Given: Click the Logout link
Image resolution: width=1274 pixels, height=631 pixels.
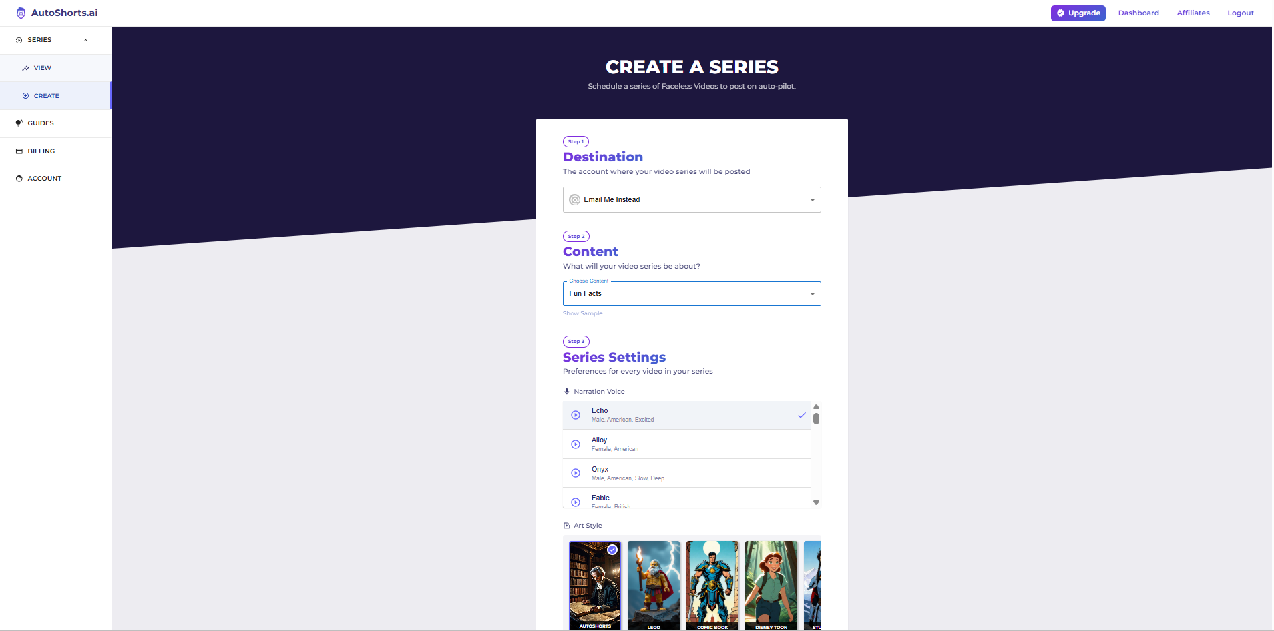Looking at the screenshot, I should [x=1241, y=13].
